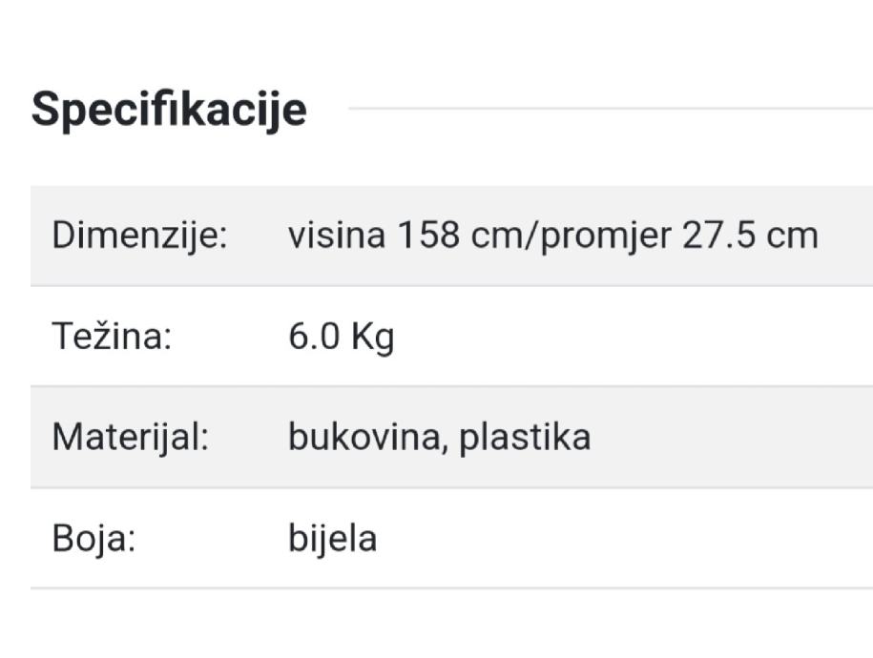This screenshot has width=873, height=658.
Task: Click the Boja label
Action: coord(94,538)
